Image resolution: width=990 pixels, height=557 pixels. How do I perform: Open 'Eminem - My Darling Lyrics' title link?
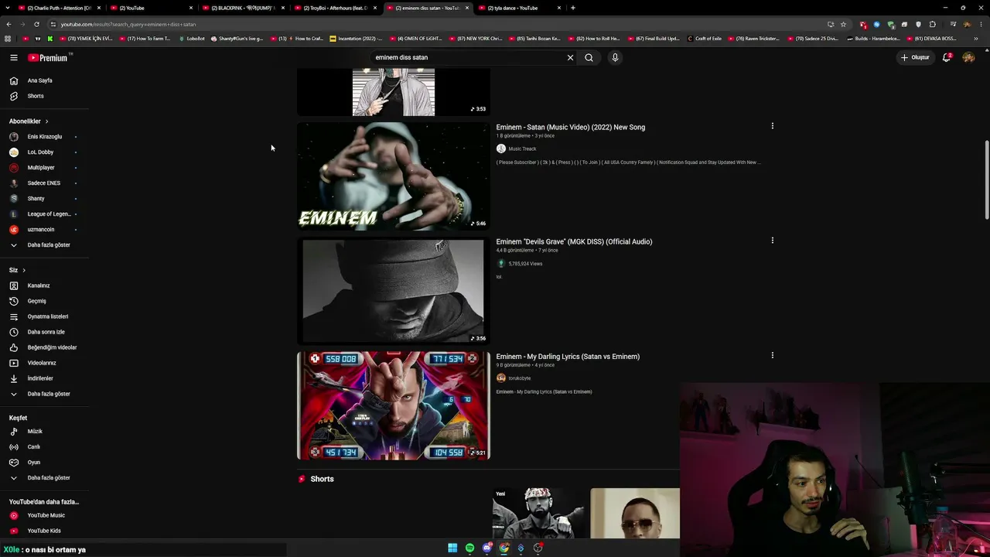[568, 357]
